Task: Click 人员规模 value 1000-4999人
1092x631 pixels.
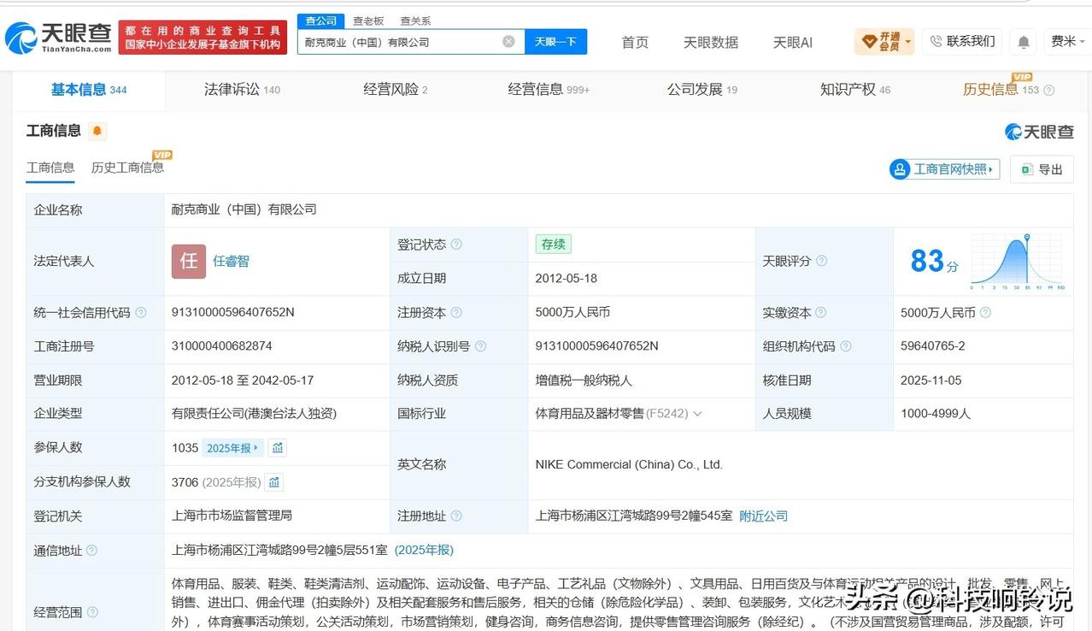Action: tap(936, 414)
